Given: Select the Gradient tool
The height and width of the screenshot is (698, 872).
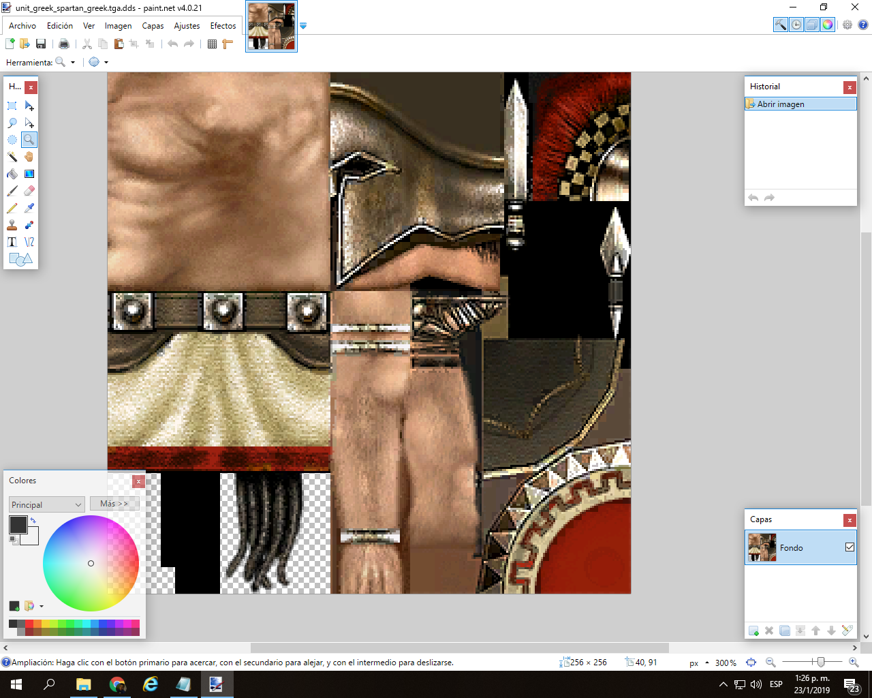Looking at the screenshot, I should [29, 174].
